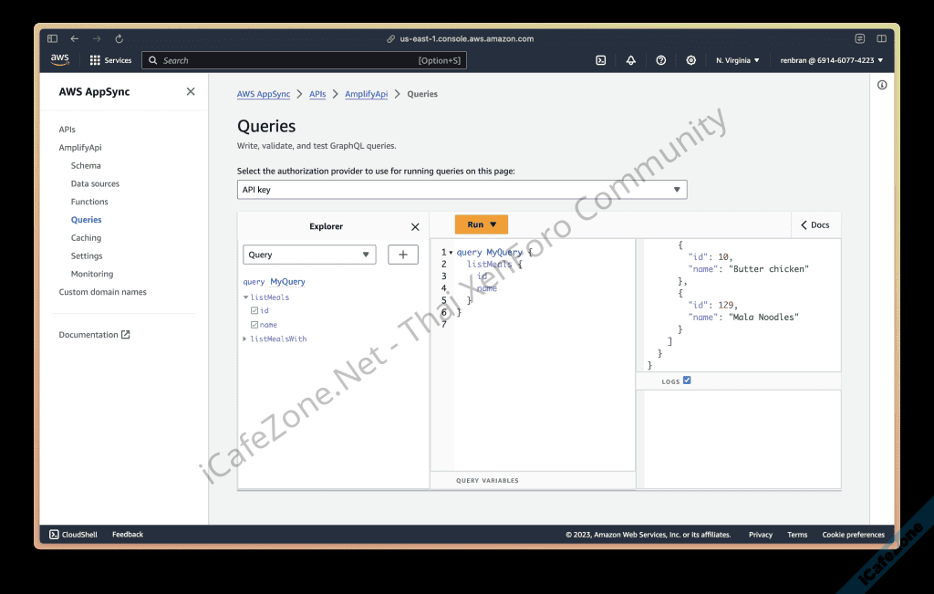
Task: Open the Query operation type dropdown
Action: (309, 255)
